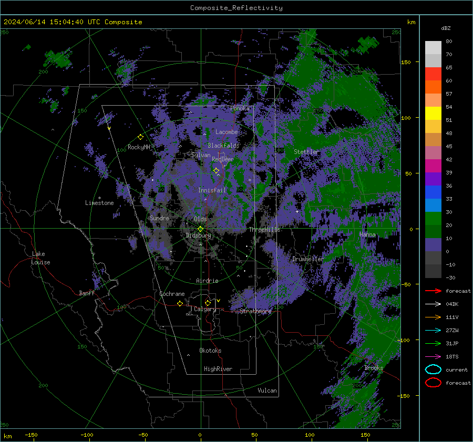
Task: Click the Vulcan label
Action: click(267, 390)
